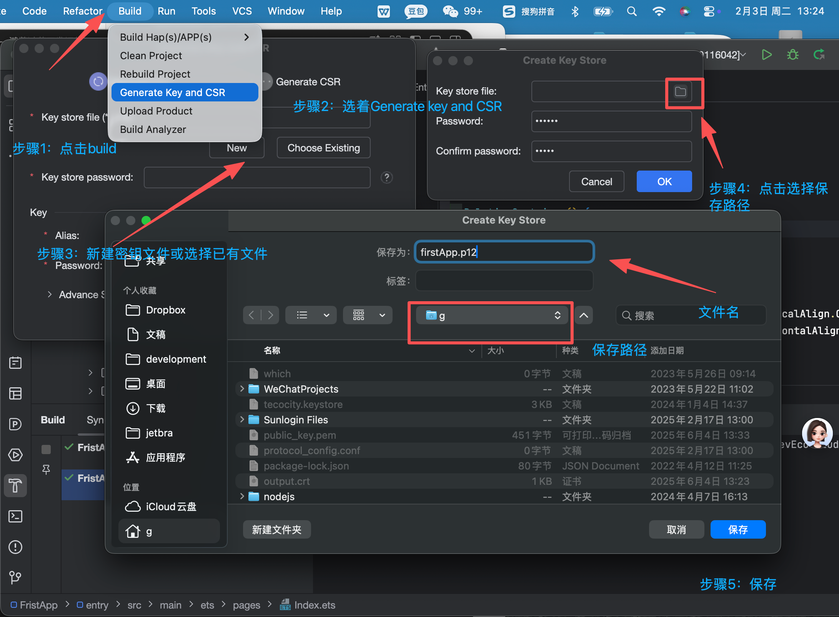Click the pin icon in Build panel
839x617 pixels.
pyautogui.click(x=46, y=469)
